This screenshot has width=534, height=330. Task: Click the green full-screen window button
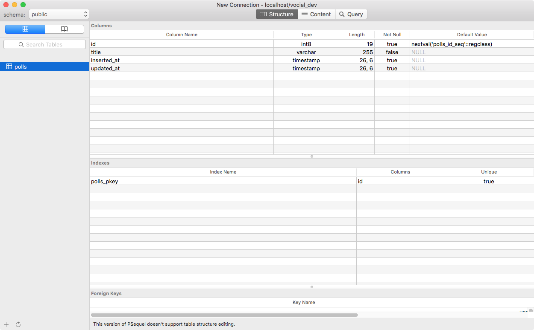[23, 5]
